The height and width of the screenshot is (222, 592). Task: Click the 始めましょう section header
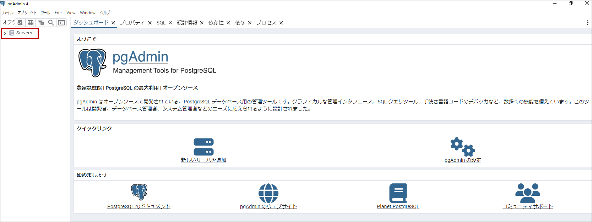pos(92,175)
